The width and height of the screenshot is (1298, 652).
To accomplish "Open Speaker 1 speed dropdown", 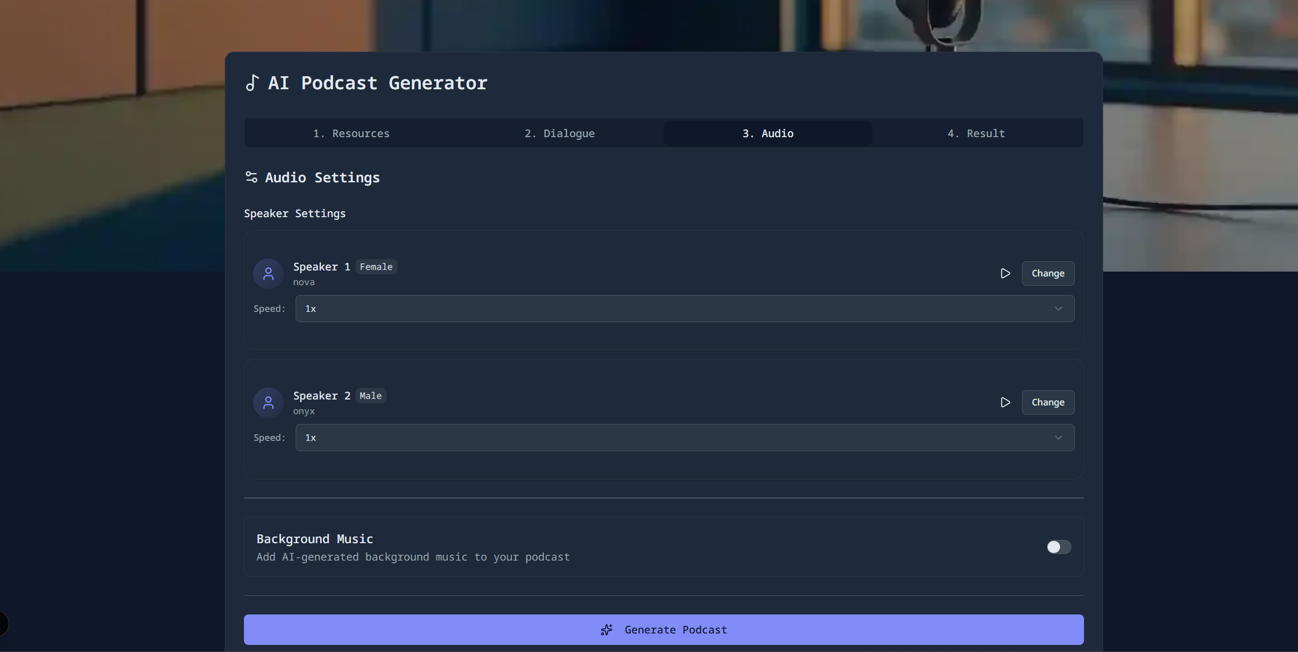I will coord(684,309).
